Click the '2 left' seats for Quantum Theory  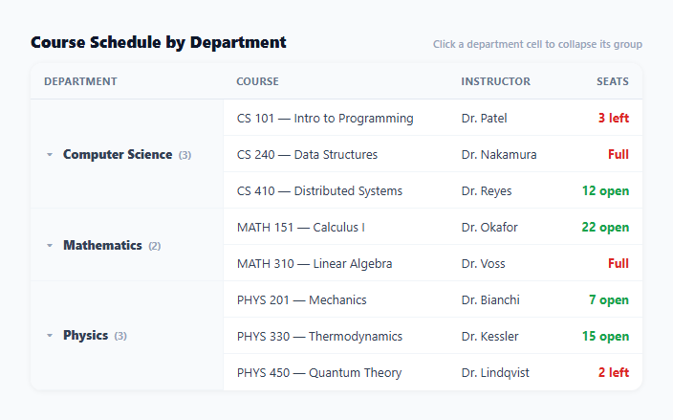coord(614,372)
